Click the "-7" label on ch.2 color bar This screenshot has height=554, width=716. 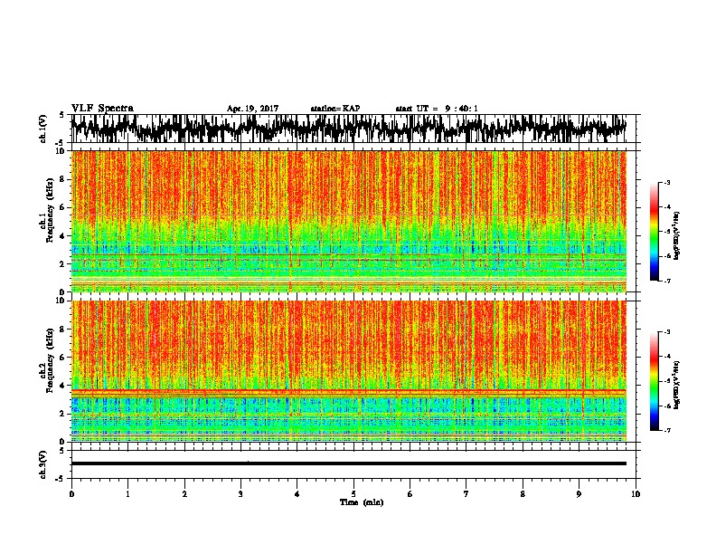pyautogui.click(x=667, y=431)
